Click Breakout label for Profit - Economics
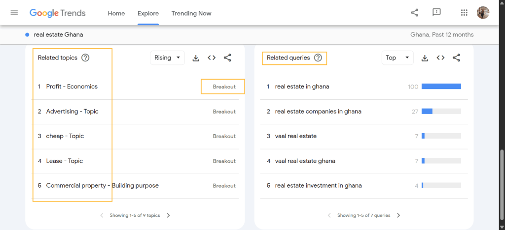 pyautogui.click(x=224, y=86)
